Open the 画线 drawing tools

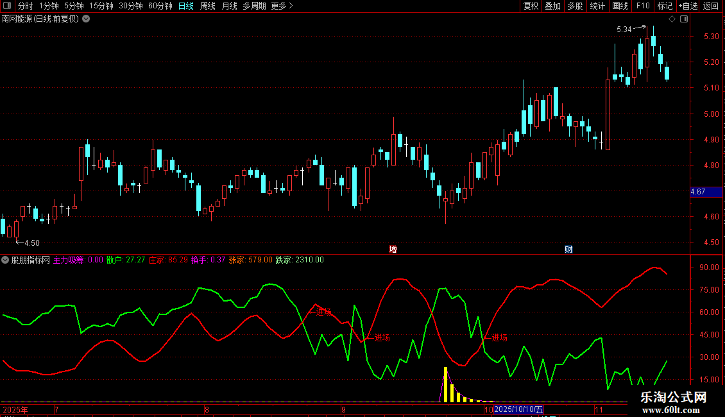620,6
